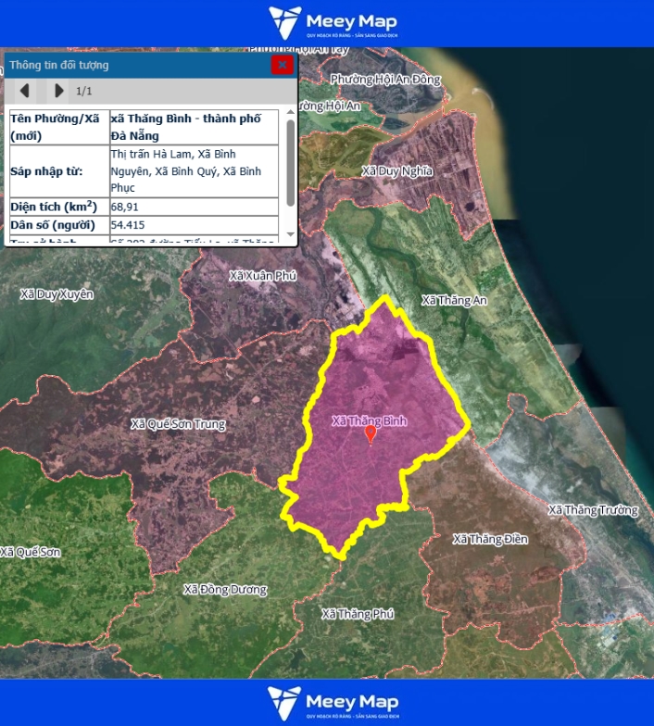Click Xã Quế Sơn Trung map label

178,424
